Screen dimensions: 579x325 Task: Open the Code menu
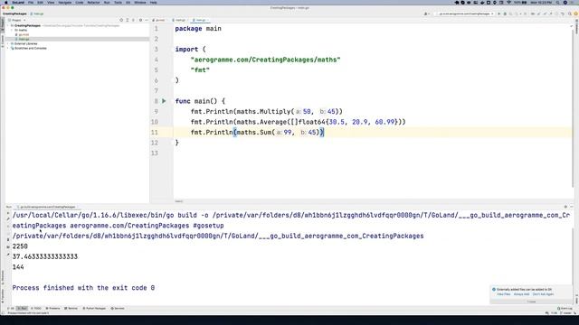tap(80, 3)
